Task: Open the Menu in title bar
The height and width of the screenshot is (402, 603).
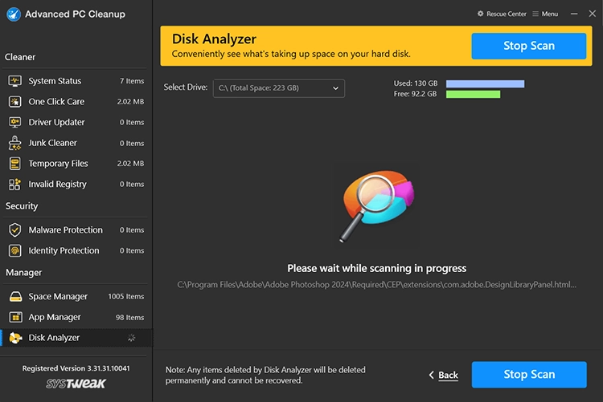Action: (545, 14)
